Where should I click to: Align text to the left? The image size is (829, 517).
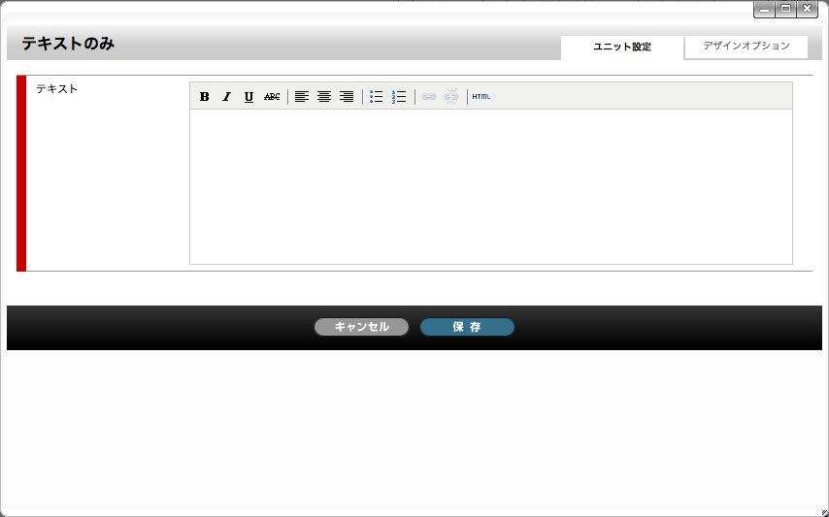(x=301, y=97)
